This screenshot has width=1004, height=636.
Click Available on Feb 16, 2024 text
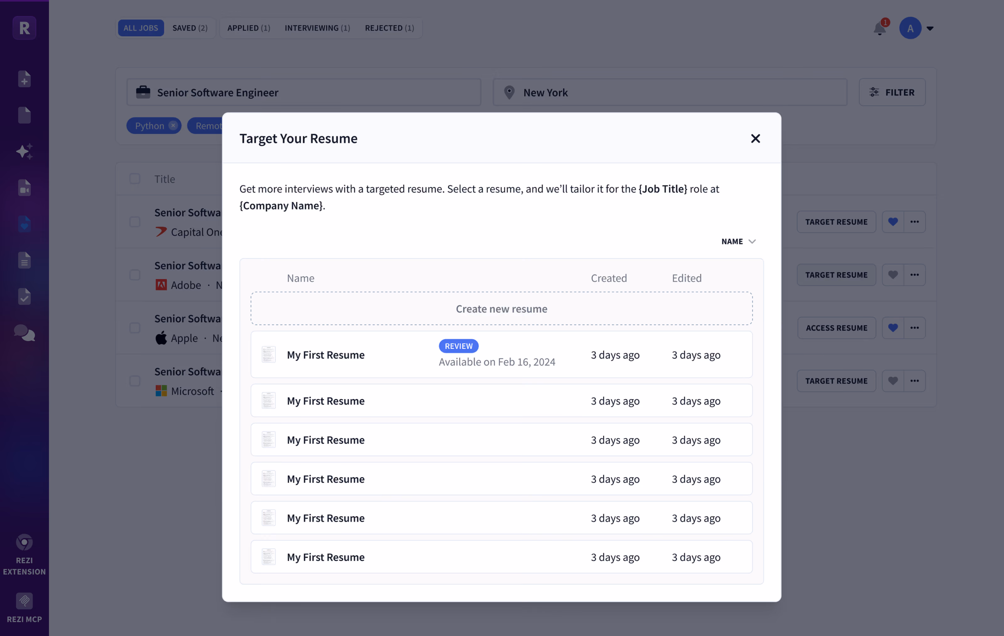pos(497,362)
